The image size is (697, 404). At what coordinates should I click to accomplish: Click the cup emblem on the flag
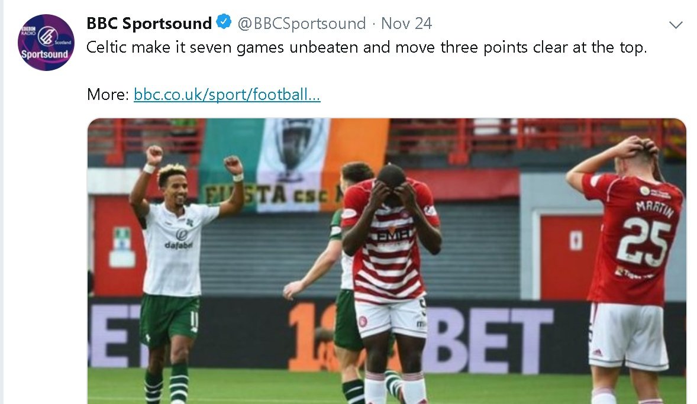(291, 147)
